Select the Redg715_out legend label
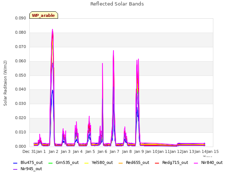Image resolution: width=235 pixels, height=176 pixels. [175, 162]
